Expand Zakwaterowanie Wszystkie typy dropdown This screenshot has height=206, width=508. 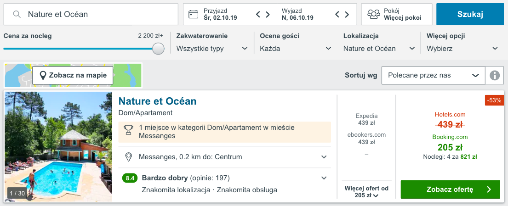pyautogui.click(x=212, y=49)
